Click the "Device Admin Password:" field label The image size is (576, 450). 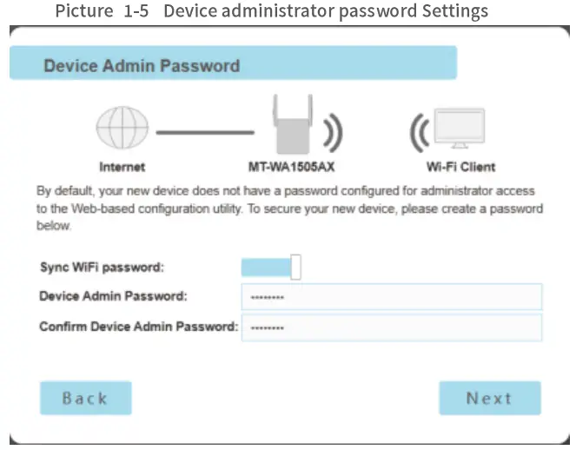[113, 296]
